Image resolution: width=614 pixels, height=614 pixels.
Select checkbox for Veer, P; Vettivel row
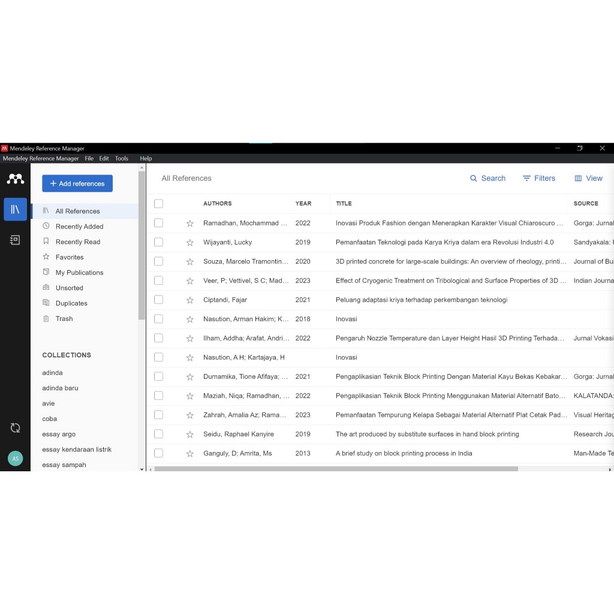click(158, 281)
